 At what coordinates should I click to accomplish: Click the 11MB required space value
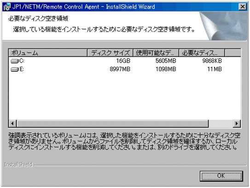point(215,69)
